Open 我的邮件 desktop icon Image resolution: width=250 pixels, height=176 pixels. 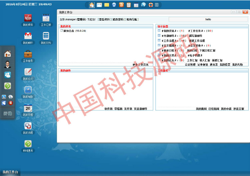(28, 38)
